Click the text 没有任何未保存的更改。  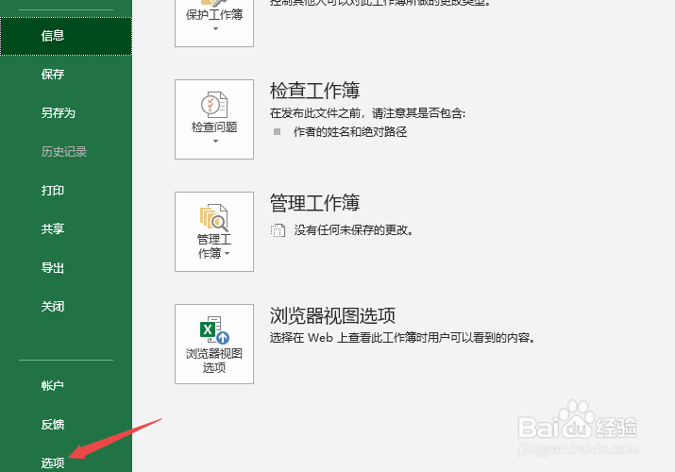tap(354, 230)
